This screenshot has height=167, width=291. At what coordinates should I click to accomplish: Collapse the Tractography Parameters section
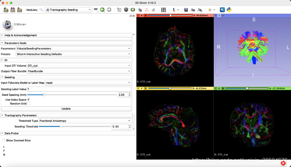click(x=66, y=115)
